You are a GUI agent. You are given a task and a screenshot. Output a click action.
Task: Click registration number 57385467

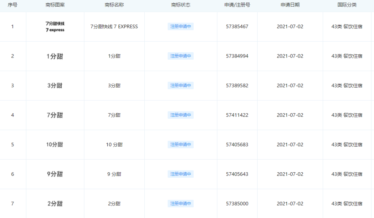[x=237, y=26]
